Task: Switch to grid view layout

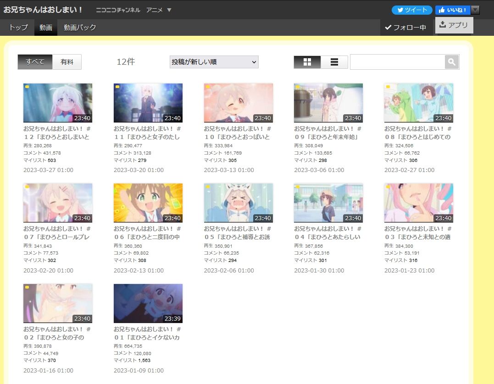Action: [x=307, y=62]
